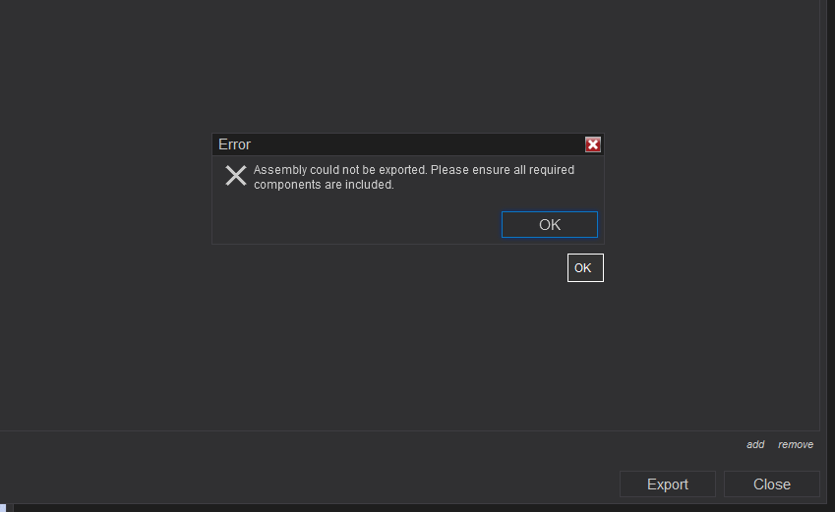Click blank panel area left of Error dialog
835x512 pixels.
click(x=98, y=197)
